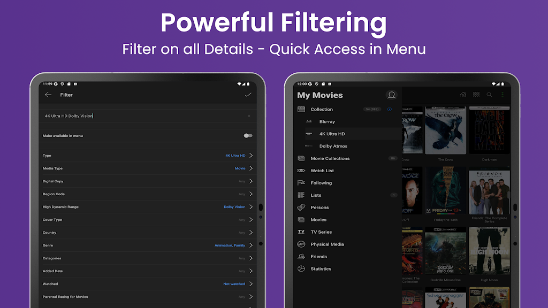Viewport: 548px width, 308px height.
Task: Enable the Make available in menu switch
Action: (248, 136)
